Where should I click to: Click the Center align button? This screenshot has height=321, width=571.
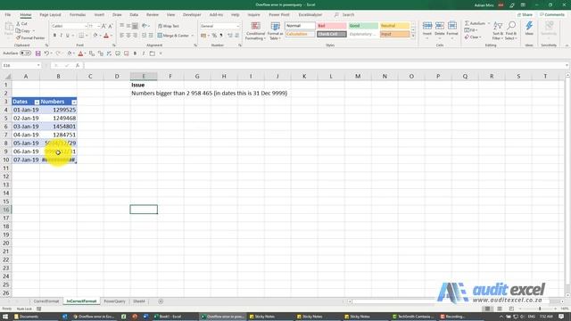[x=128, y=36]
